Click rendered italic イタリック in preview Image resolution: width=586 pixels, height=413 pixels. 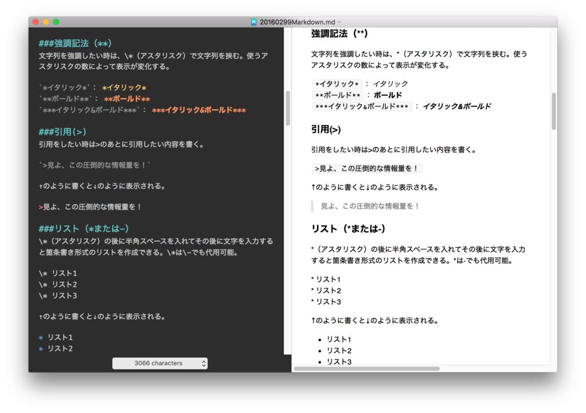(x=390, y=84)
